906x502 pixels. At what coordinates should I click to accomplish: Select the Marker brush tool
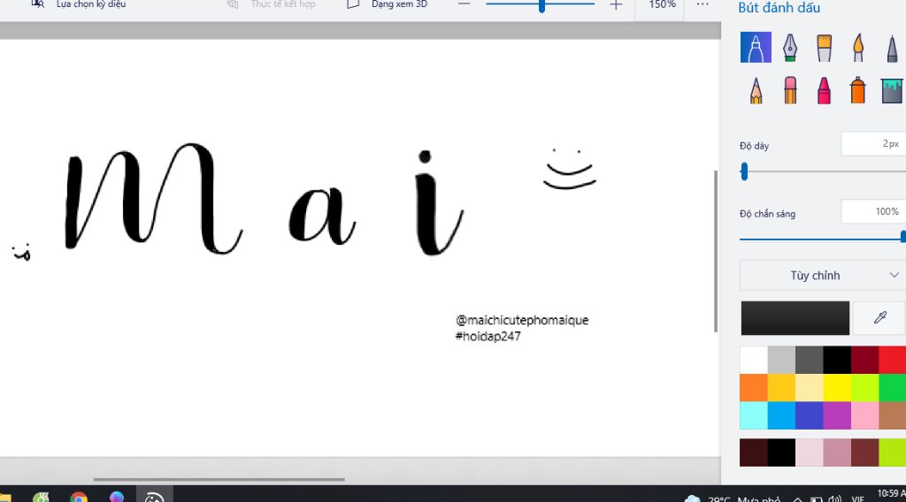[756, 48]
